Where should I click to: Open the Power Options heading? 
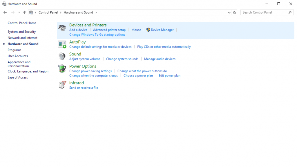point(83,66)
